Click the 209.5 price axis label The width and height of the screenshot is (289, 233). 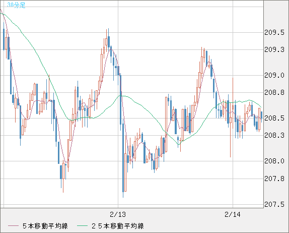click(x=274, y=33)
